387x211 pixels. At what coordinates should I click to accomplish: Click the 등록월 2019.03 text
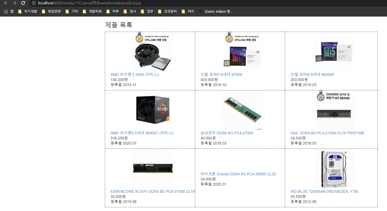click(x=304, y=85)
